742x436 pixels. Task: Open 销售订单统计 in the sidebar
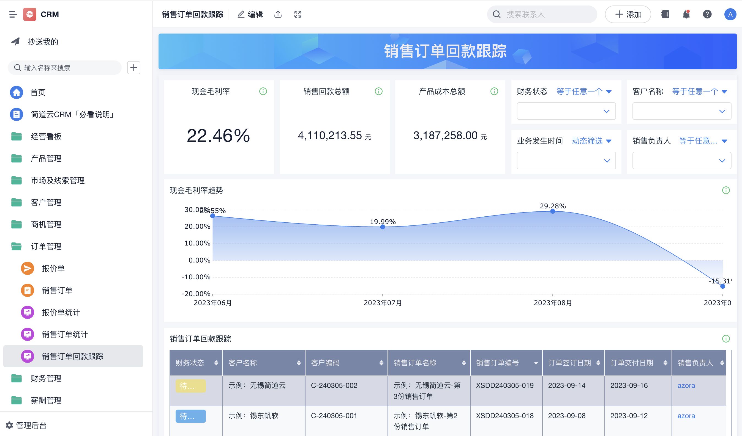tap(65, 334)
